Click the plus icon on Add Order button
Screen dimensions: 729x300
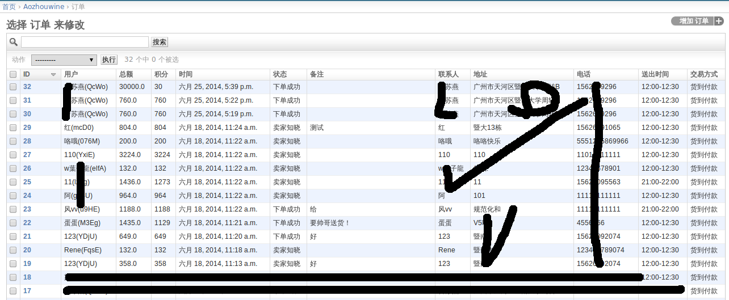[x=719, y=21]
